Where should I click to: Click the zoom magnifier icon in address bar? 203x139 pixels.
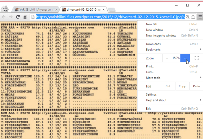coord(188,17)
